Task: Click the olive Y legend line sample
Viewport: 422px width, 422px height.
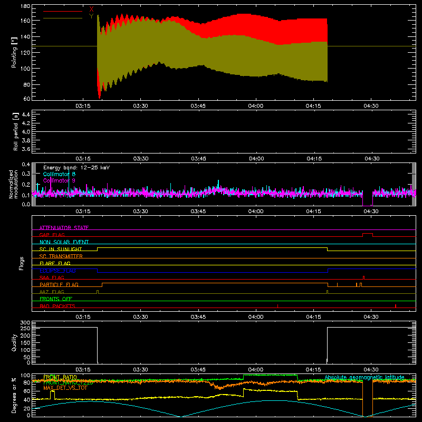Action: (x=63, y=18)
